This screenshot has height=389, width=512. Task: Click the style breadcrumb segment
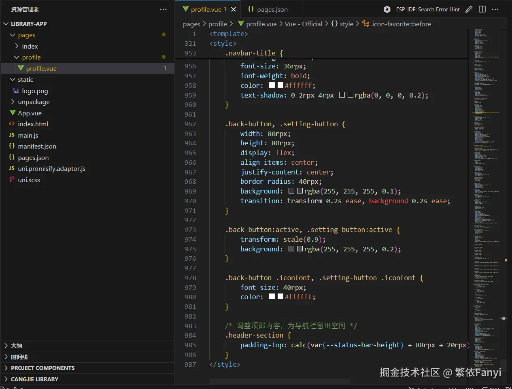click(x=346, y=24)
